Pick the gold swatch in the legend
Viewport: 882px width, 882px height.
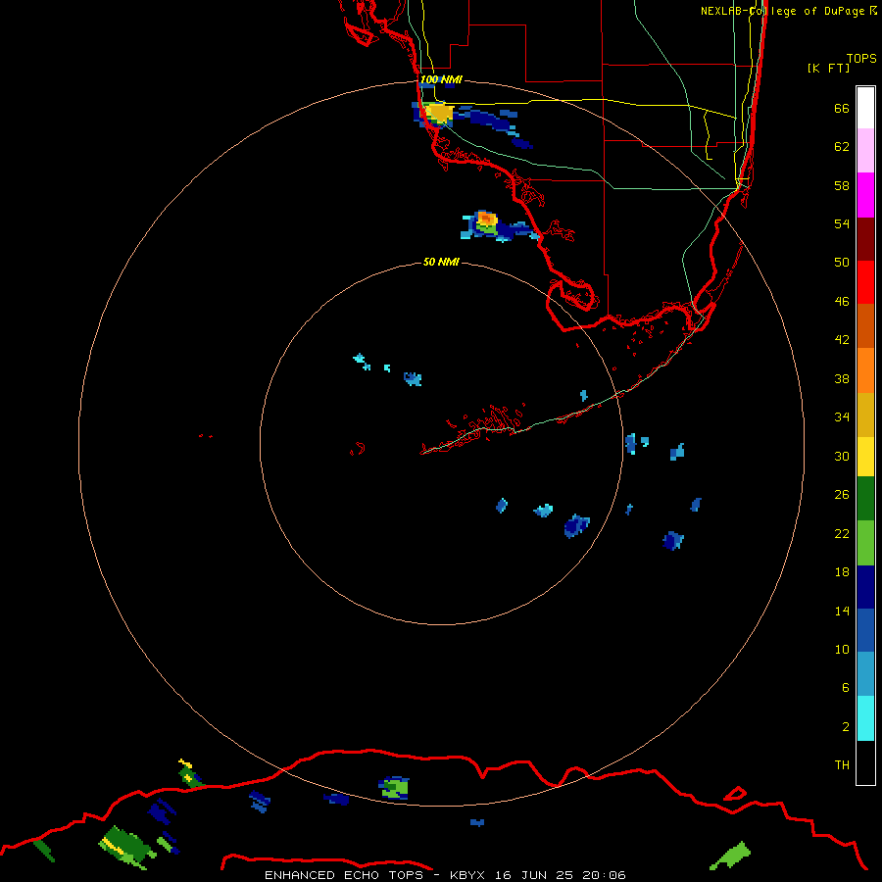pos(865,415)
